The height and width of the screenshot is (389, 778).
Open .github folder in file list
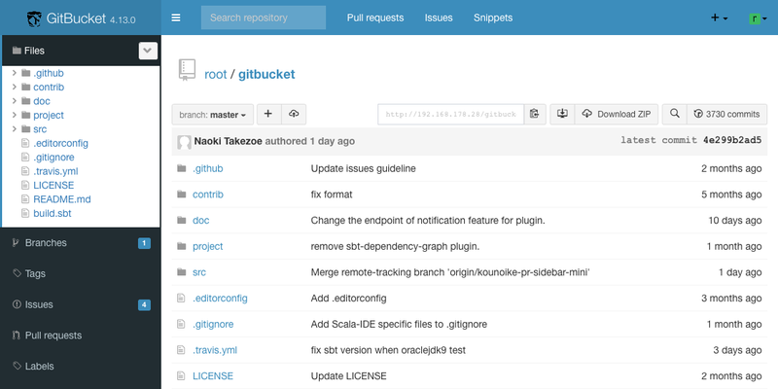(207, 168)
